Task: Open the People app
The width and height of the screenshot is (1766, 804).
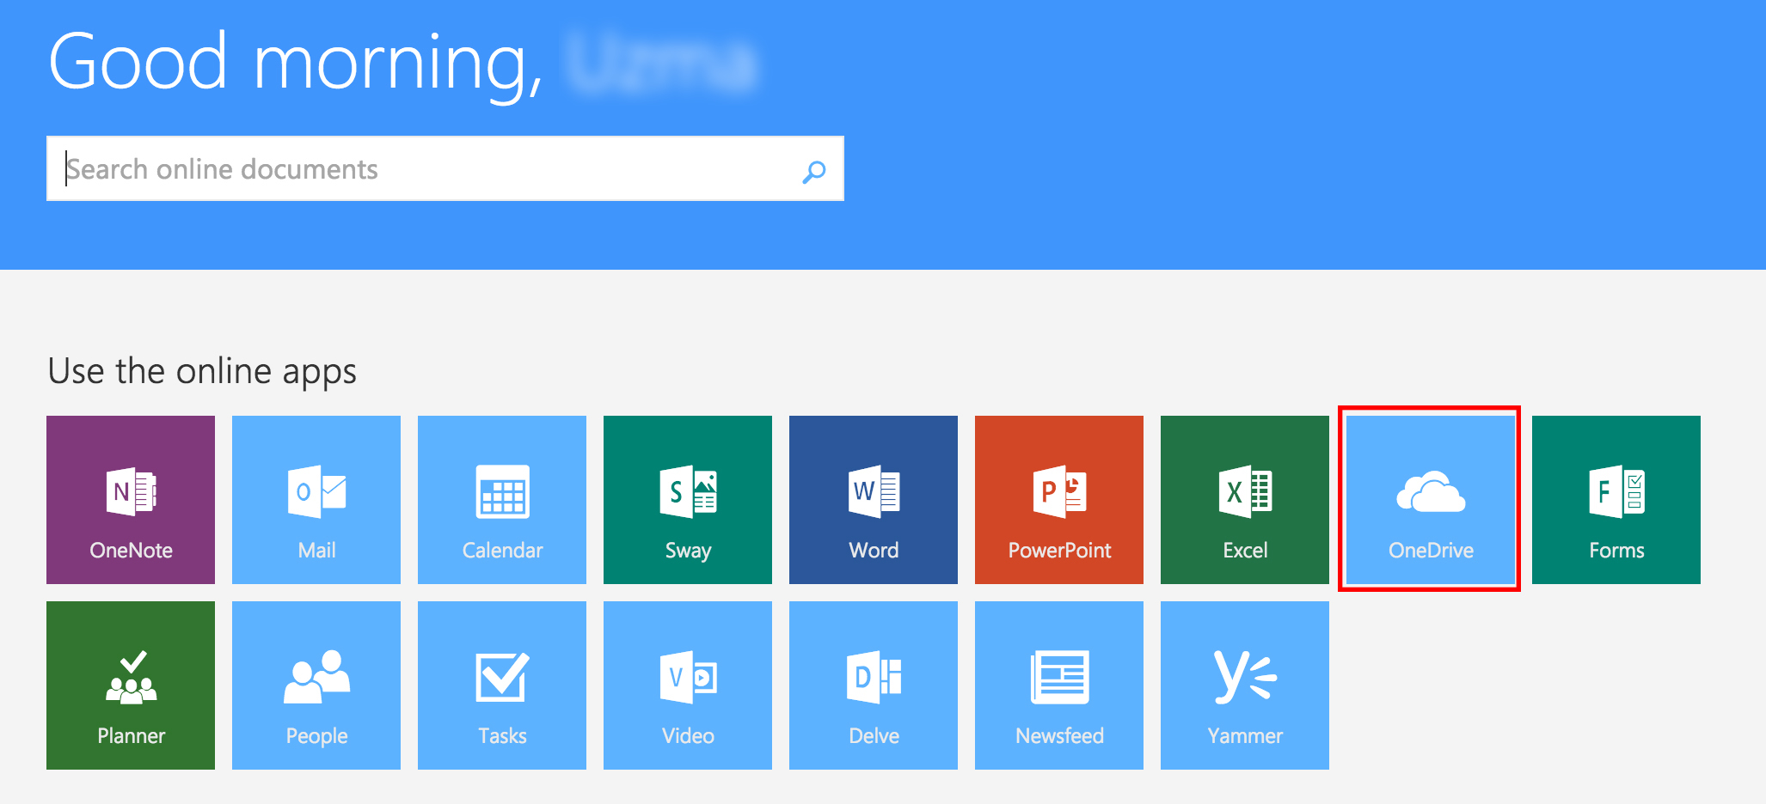Action: [x=316, y=685]
